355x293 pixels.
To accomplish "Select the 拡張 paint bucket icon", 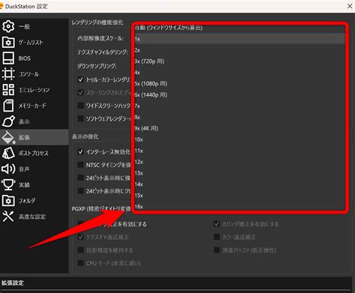I will pyautogui.click(x=8, y=137).
